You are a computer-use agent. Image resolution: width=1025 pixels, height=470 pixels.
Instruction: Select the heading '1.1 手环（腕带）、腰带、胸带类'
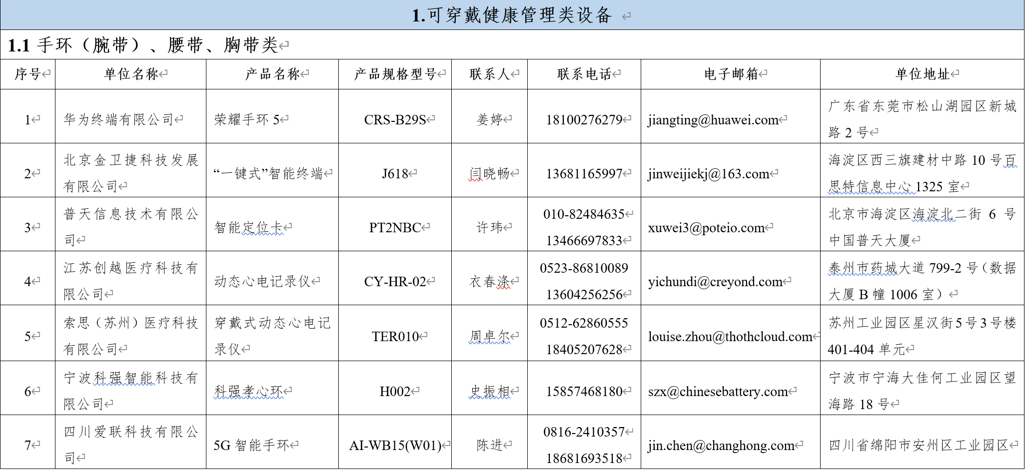[143, 45]
